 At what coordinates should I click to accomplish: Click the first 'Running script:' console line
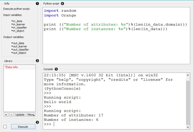point(62,98)
